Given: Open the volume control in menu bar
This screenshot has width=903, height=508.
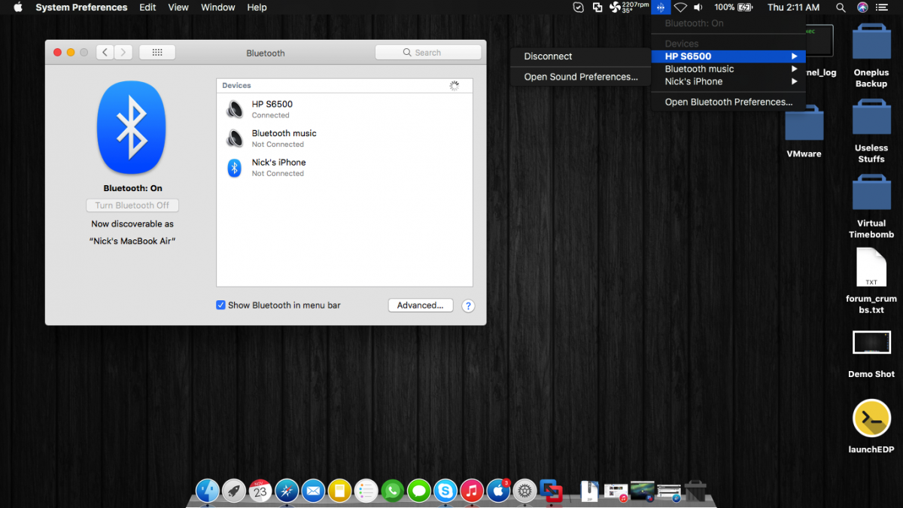Looking at the screenshot, I should pyautogui.click(x=698, y=8).
